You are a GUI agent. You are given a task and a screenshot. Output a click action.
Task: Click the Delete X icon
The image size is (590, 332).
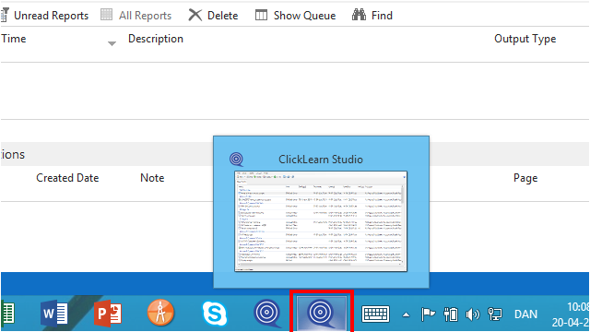[x=195, y=16]
